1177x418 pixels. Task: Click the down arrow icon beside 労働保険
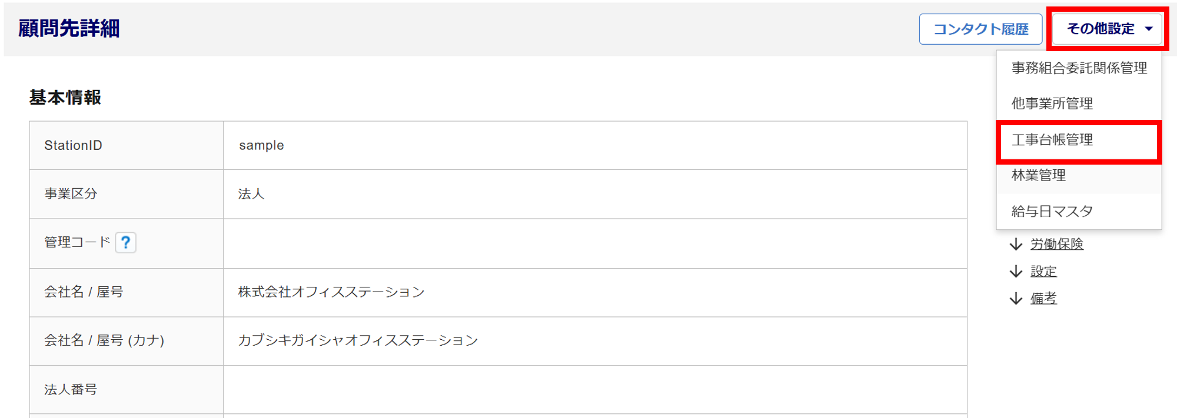tap(1016, 244)
